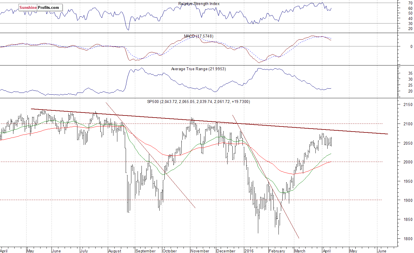414x253 pixels.
Task: Click the SunshineProfits.com logo
Action: 41,8
